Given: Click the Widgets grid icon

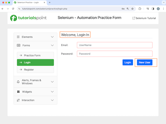Looking at the screenshot, I should 18,92.
